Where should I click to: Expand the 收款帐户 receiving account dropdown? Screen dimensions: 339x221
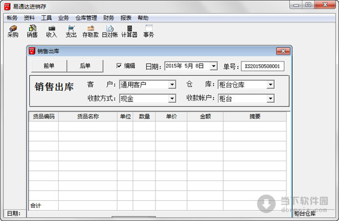(270, 99)
